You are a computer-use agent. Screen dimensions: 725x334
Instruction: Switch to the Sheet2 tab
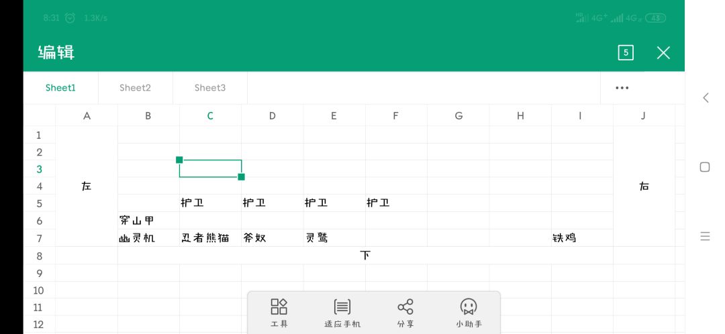click(x=135, y=88)
